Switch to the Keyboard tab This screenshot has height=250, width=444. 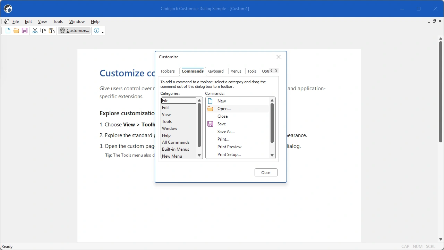[215, 71]
